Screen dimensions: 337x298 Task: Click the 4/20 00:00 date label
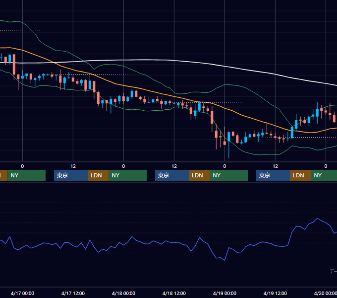tap(326, 293)
